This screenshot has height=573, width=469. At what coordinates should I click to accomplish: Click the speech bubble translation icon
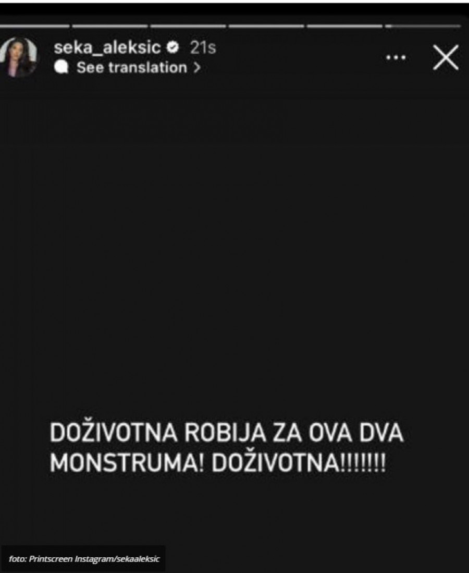click(61, 67)
